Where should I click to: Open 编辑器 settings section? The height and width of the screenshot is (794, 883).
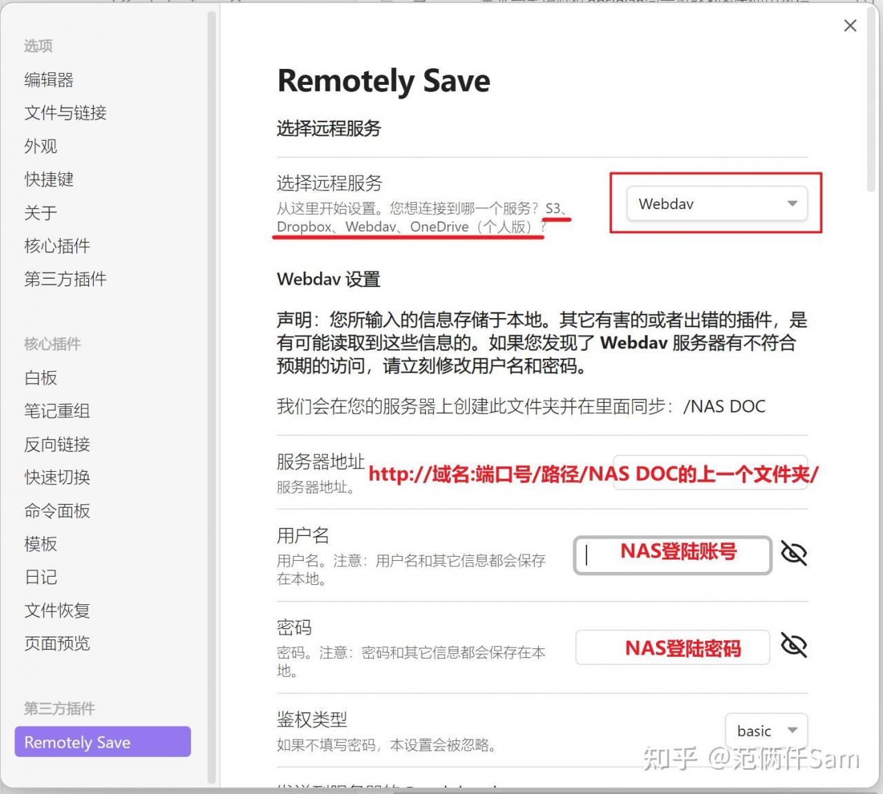click(49, 80)
